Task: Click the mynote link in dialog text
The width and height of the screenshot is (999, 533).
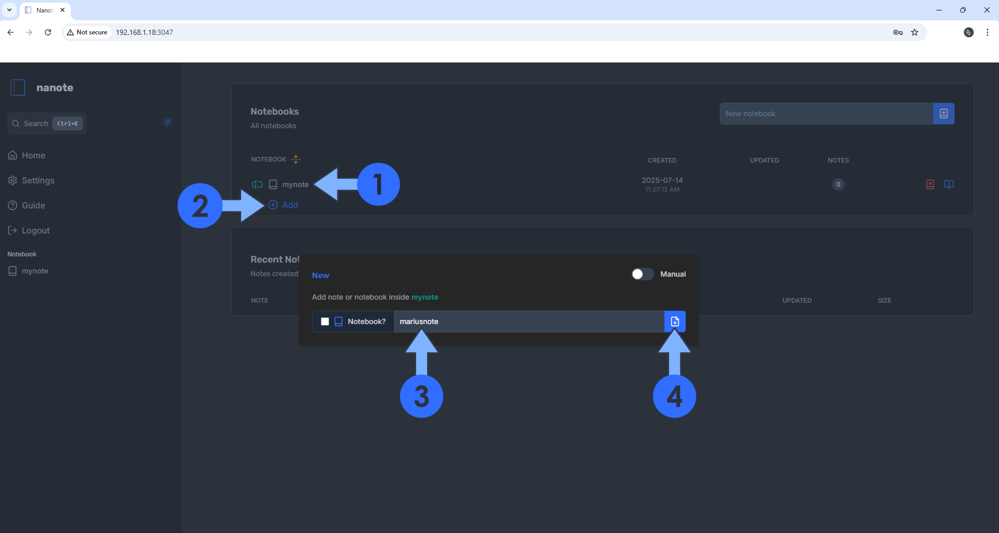Action: tap(425, 297)
